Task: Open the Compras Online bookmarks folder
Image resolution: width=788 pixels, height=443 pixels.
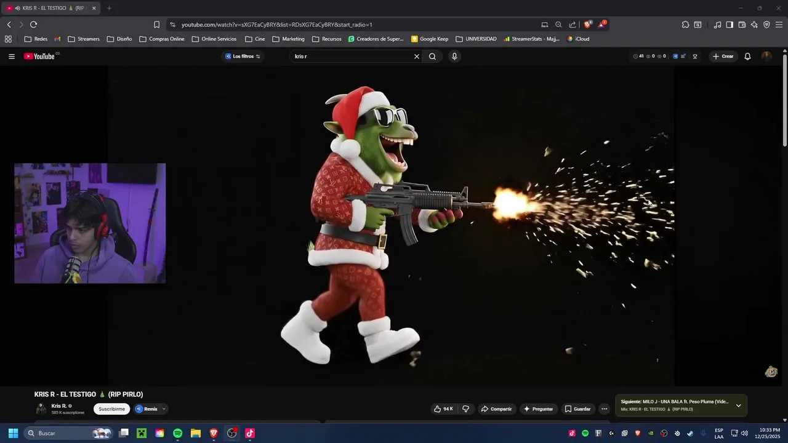Action: tap(162, 39)
